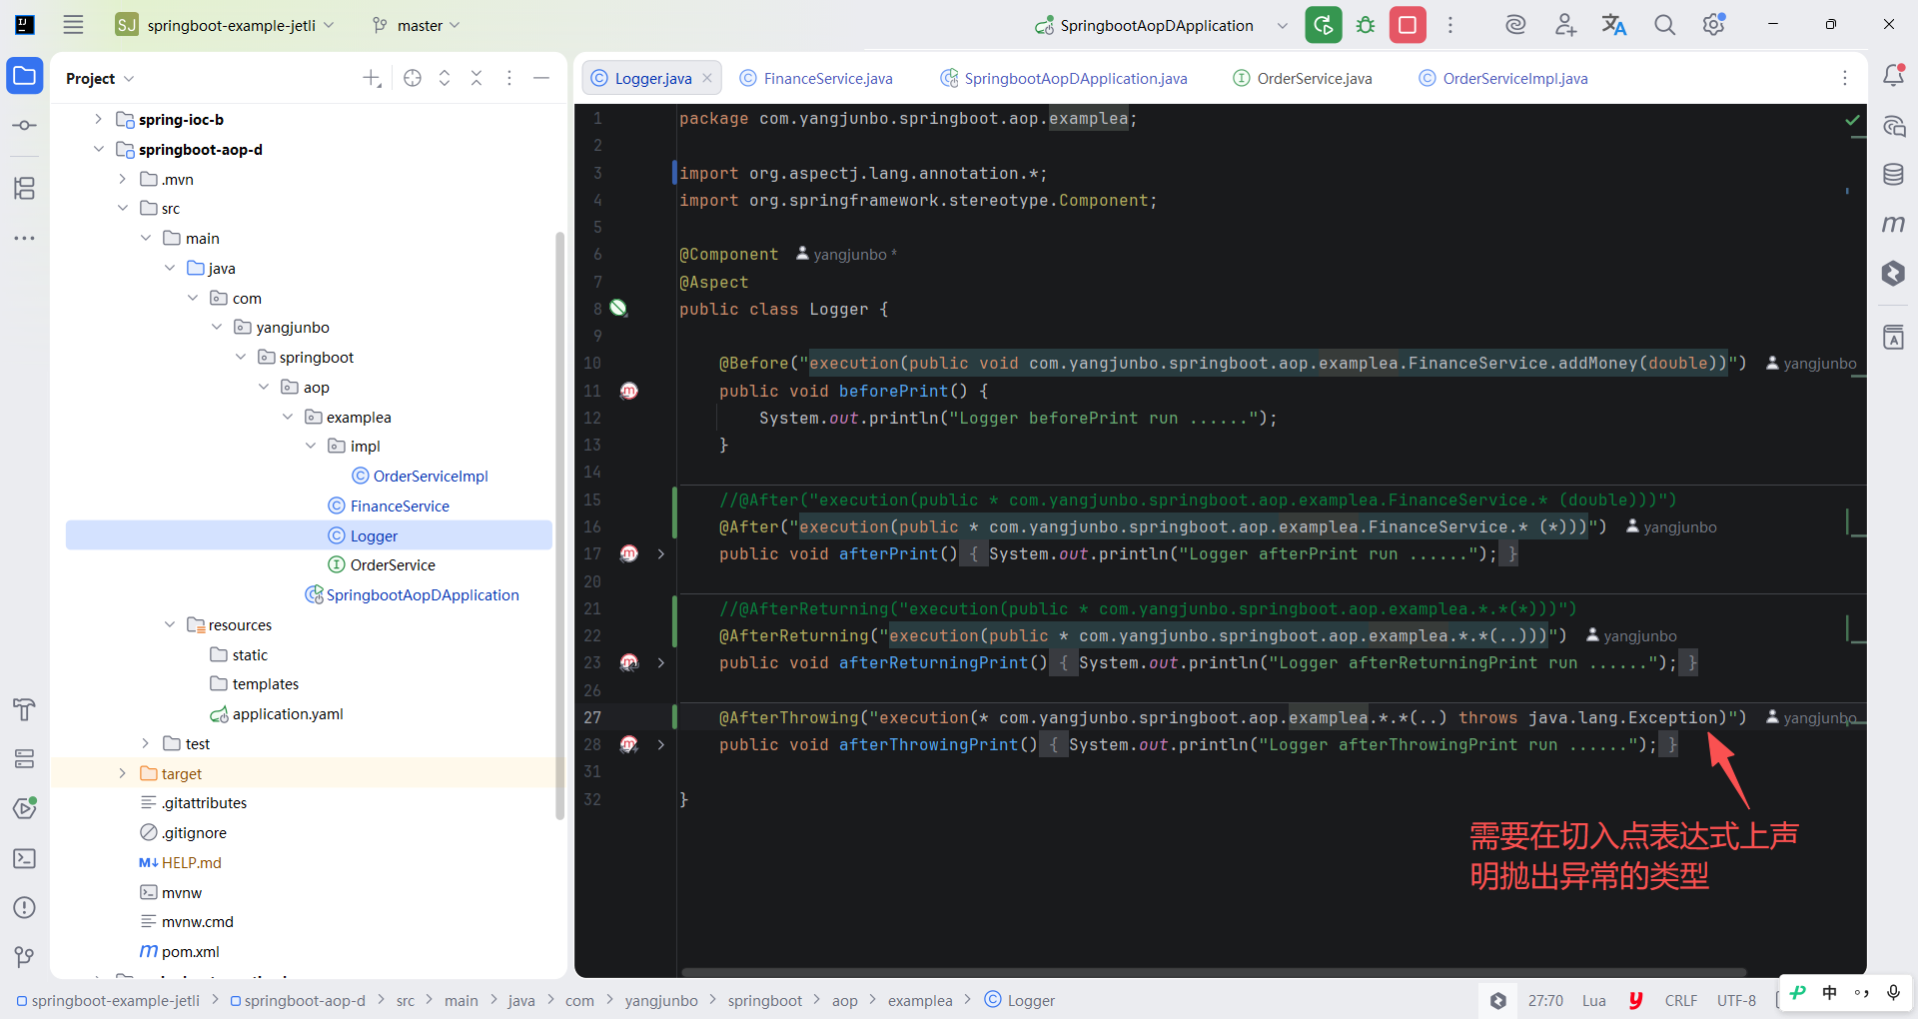
Task: Open the master branch dropdown
Action: coord(416,25)
